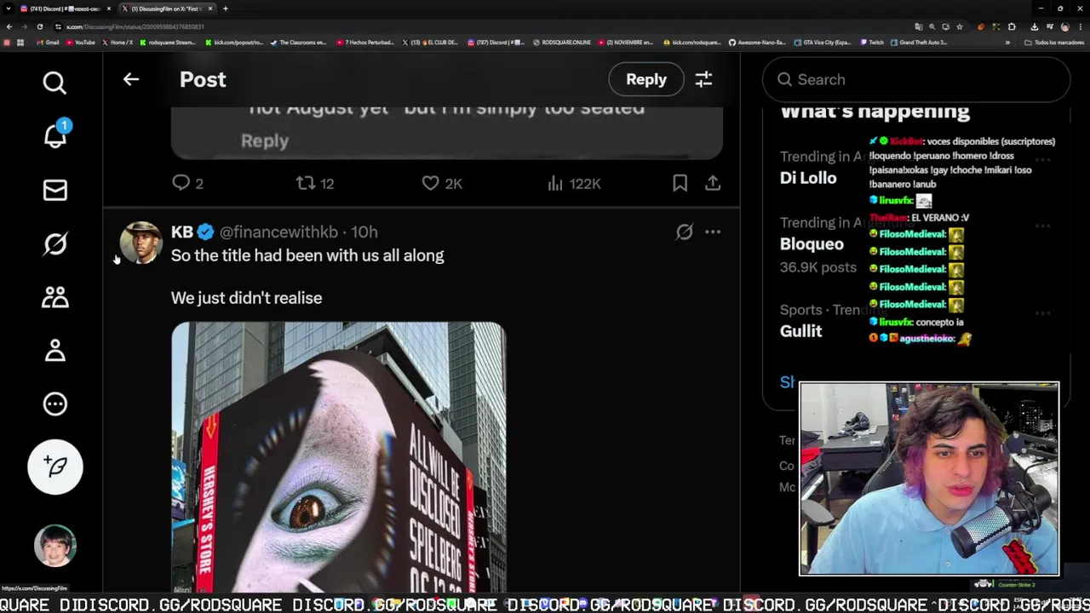This screenshot has width=1090, height=613.
Task: Click Reply link in quoted post
Action: point(265,140)
